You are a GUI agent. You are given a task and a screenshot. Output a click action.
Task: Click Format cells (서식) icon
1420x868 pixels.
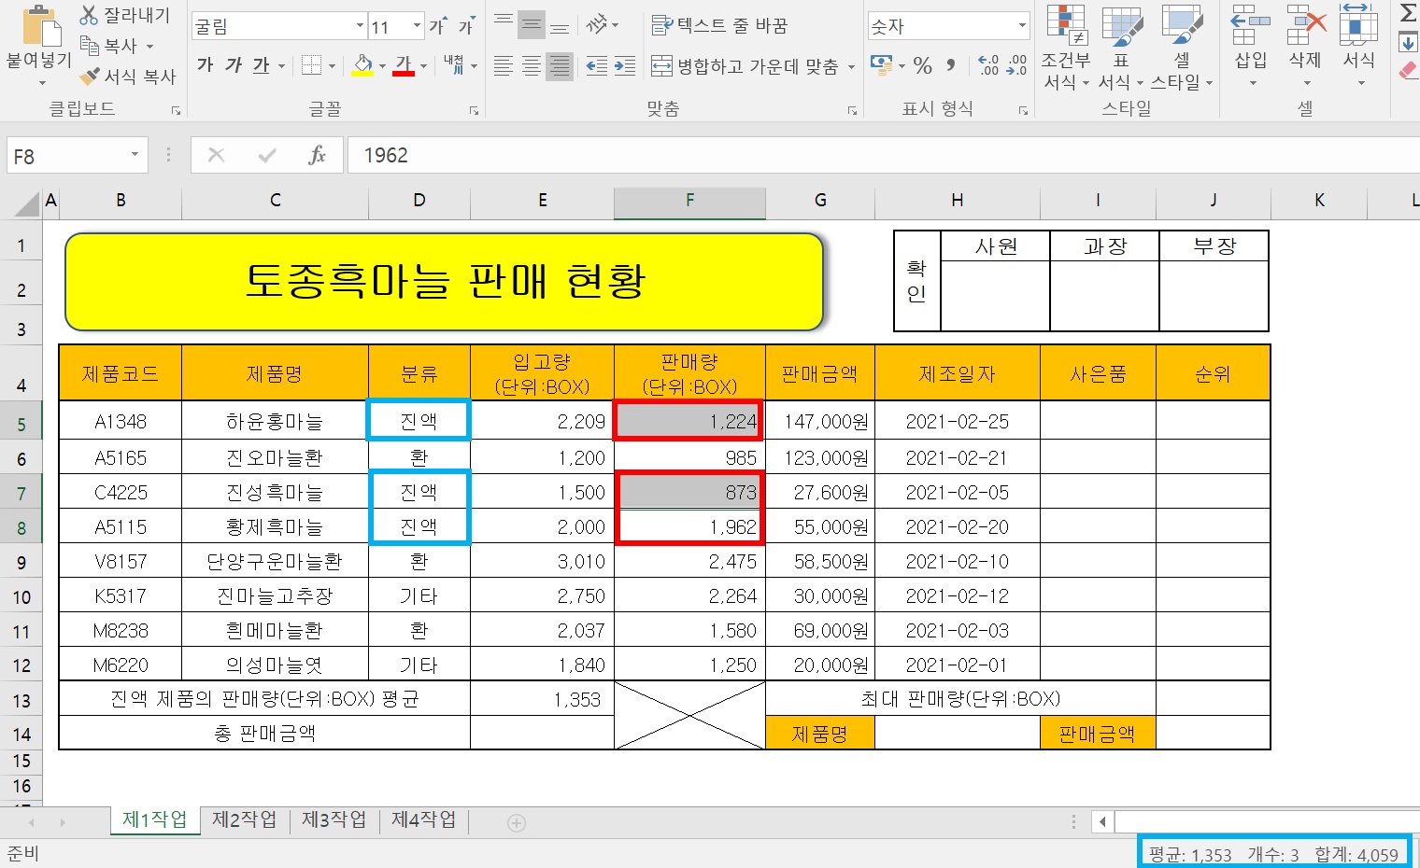[x=1358, y=25]
